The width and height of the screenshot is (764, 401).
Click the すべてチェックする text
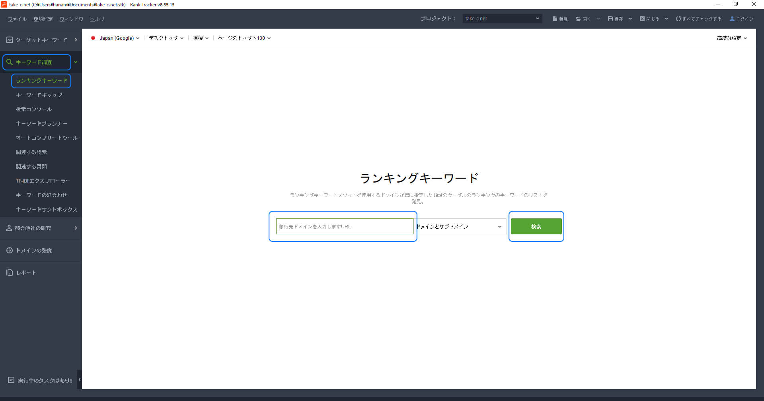pos(702,19)
